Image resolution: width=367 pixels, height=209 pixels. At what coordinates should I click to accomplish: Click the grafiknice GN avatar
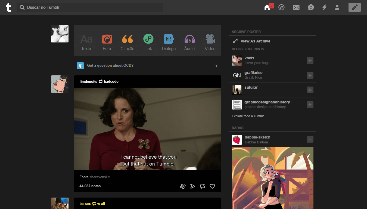[237, 75]
